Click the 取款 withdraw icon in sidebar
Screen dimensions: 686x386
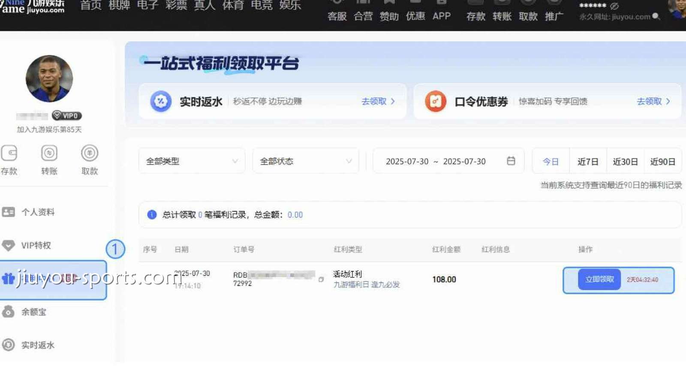pos(90,153)
